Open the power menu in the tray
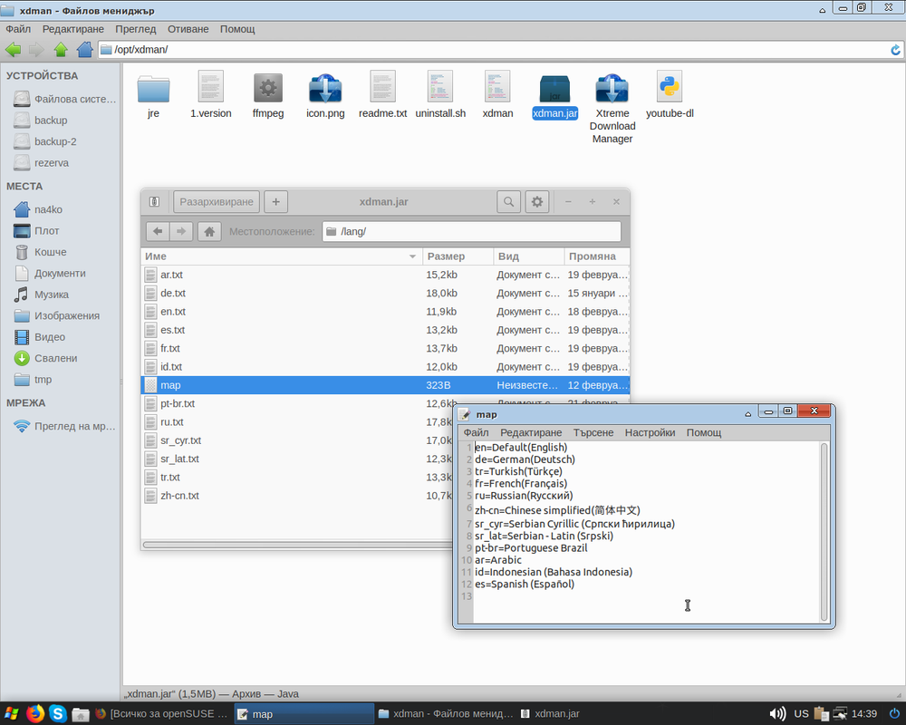The height and width of the screenshot is (725, 906). pyautogui.click(x=894, y=714)
